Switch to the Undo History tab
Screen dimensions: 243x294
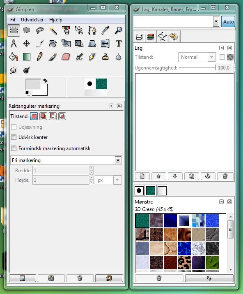pos(174,36)
